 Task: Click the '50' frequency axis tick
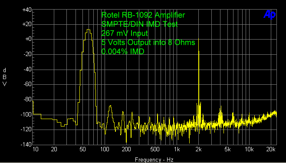coord(83,149)
